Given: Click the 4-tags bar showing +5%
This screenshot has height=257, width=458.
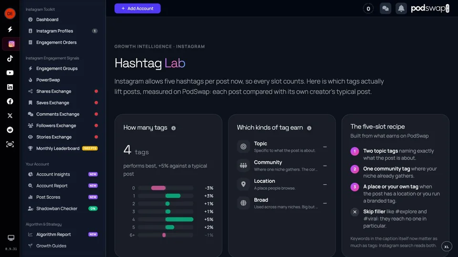Looking at the screenshot, I should [179, 219].
